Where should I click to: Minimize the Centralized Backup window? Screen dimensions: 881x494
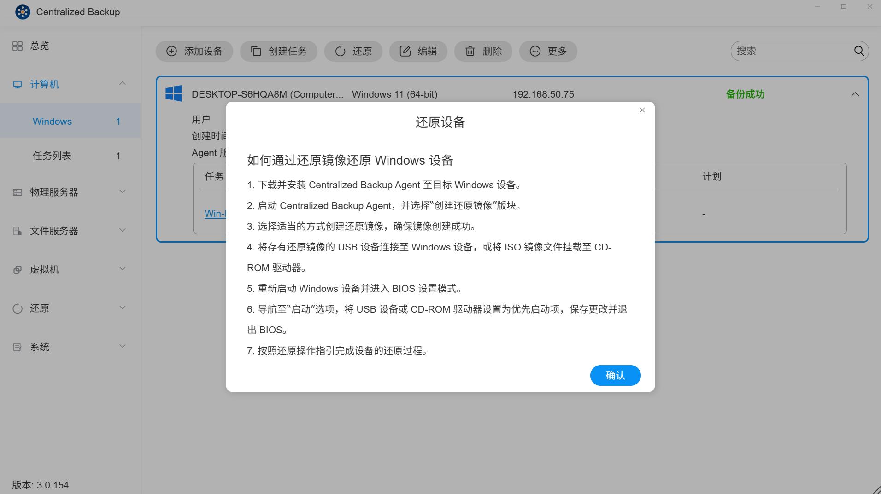(817, 6)
